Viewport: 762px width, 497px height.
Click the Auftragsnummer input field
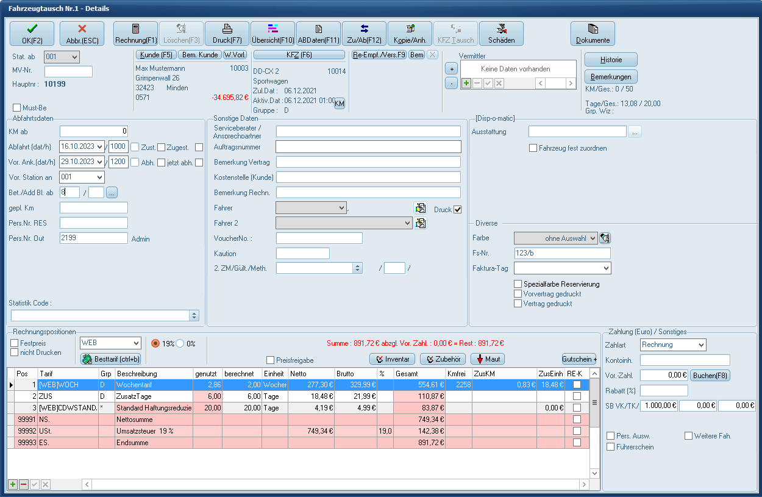[x=368, y=146]
